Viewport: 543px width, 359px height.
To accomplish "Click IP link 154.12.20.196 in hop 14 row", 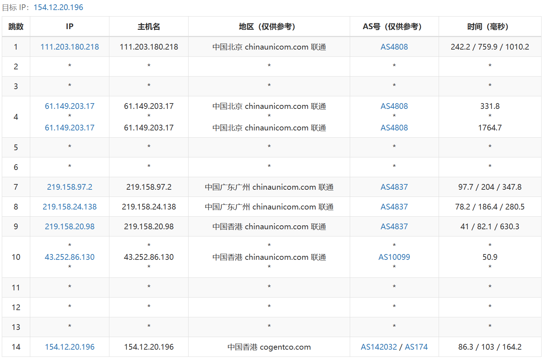I will point(69,347).
